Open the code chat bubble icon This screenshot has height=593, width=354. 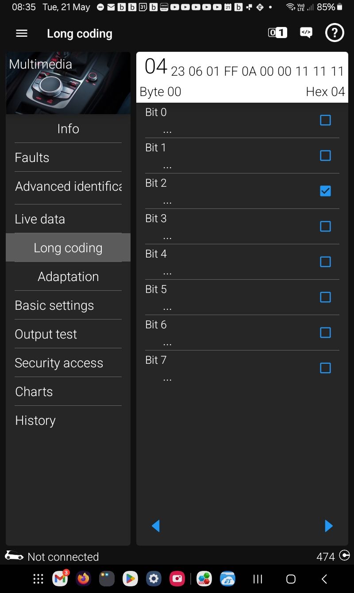pos(306,33)
